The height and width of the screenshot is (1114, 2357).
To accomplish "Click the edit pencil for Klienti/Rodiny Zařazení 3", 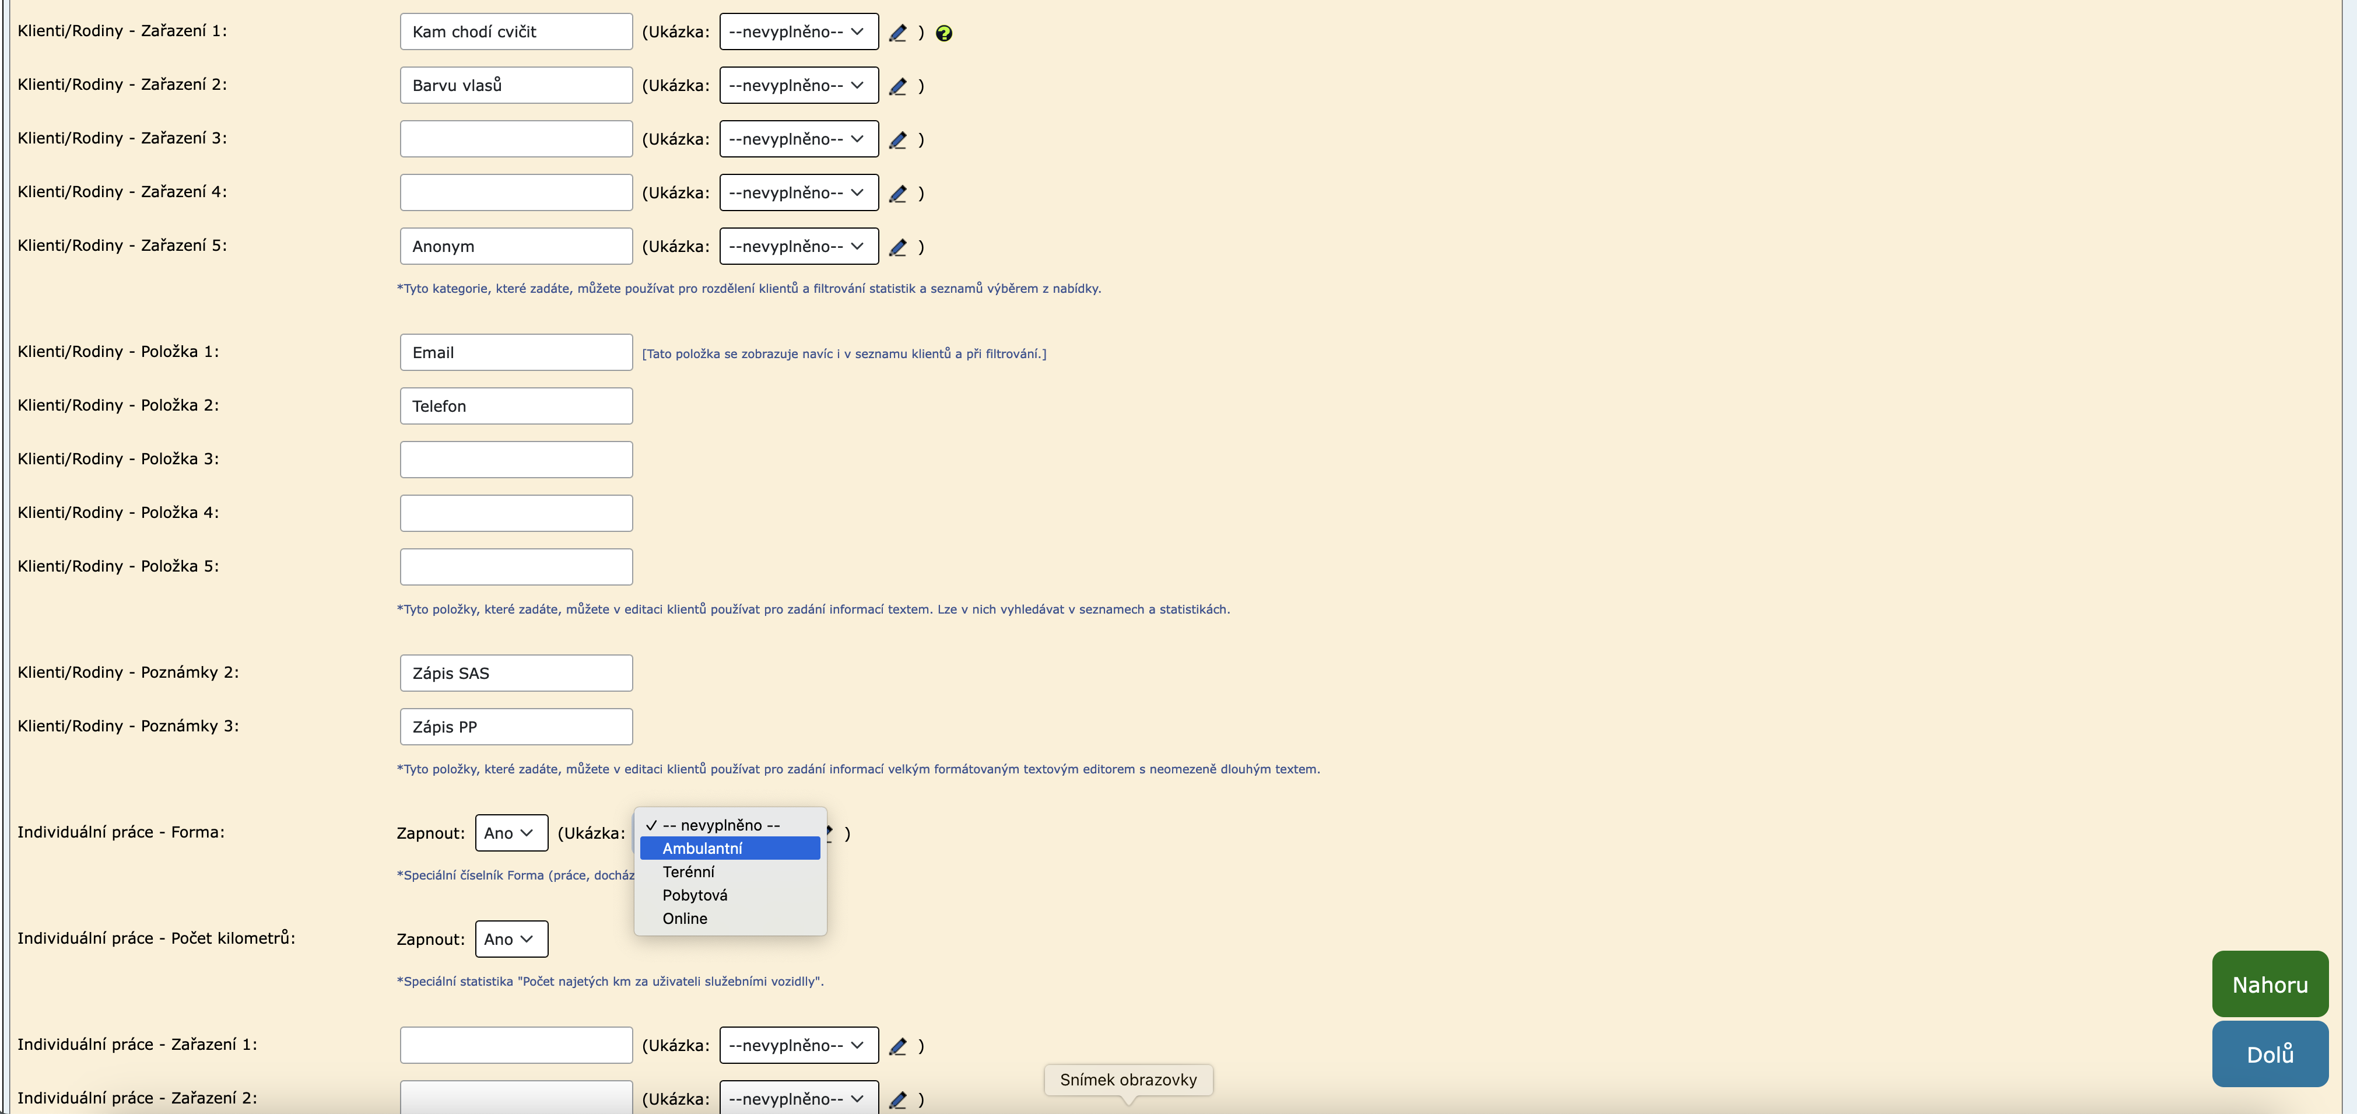I will [897, 140].
